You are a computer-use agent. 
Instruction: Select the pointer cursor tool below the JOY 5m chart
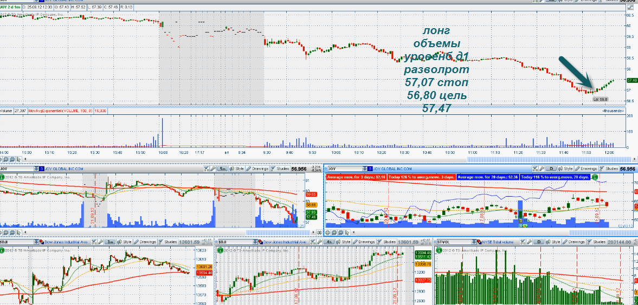pyautogui.click(x=19, y=232)
